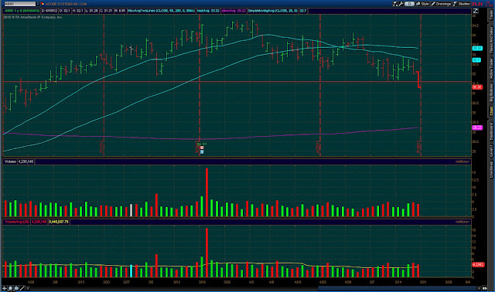Click the horizontal chart scrollbar thumb
Viewport: 495px width, 292px height.
[398, 288]
